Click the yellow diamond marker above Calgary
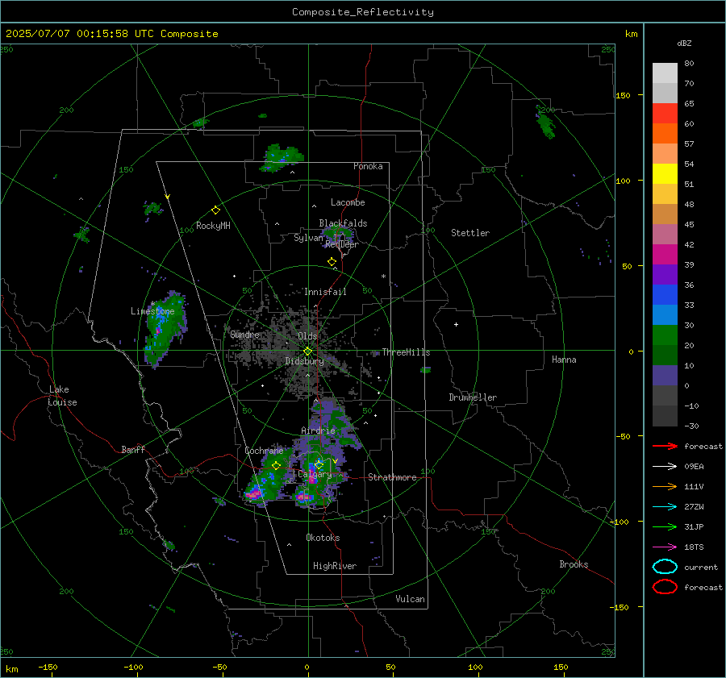Viewport: 726px width, 678px height. [x=319, y=464]
